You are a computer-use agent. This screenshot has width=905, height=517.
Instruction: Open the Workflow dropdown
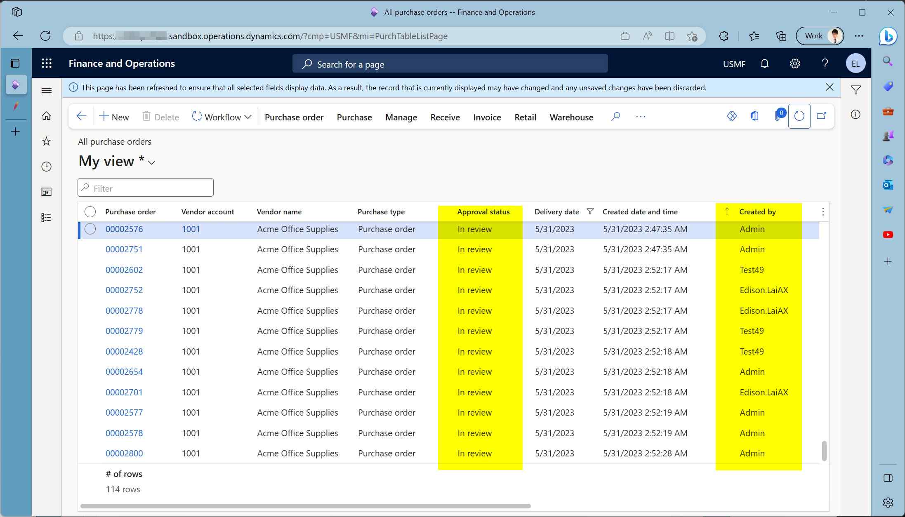click(x=222, y=117)
